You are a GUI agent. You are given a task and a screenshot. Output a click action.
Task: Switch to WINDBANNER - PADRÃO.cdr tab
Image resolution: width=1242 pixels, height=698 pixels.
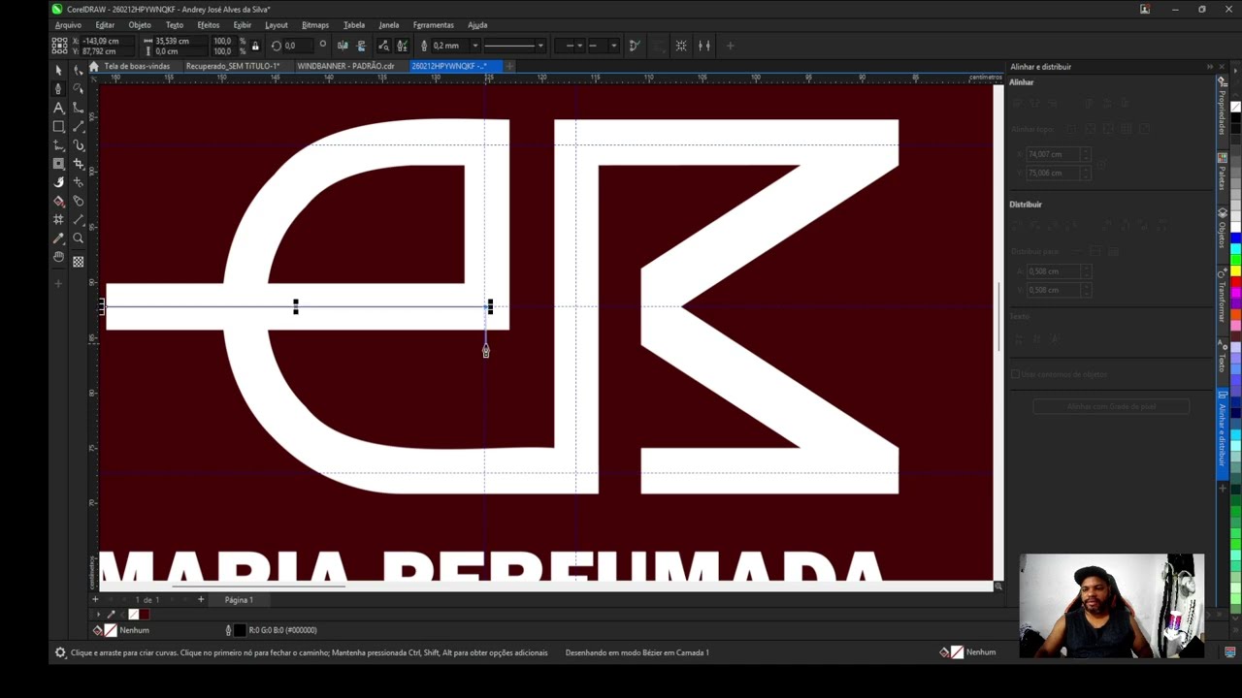pyautogui.click(x=345, y=66)
